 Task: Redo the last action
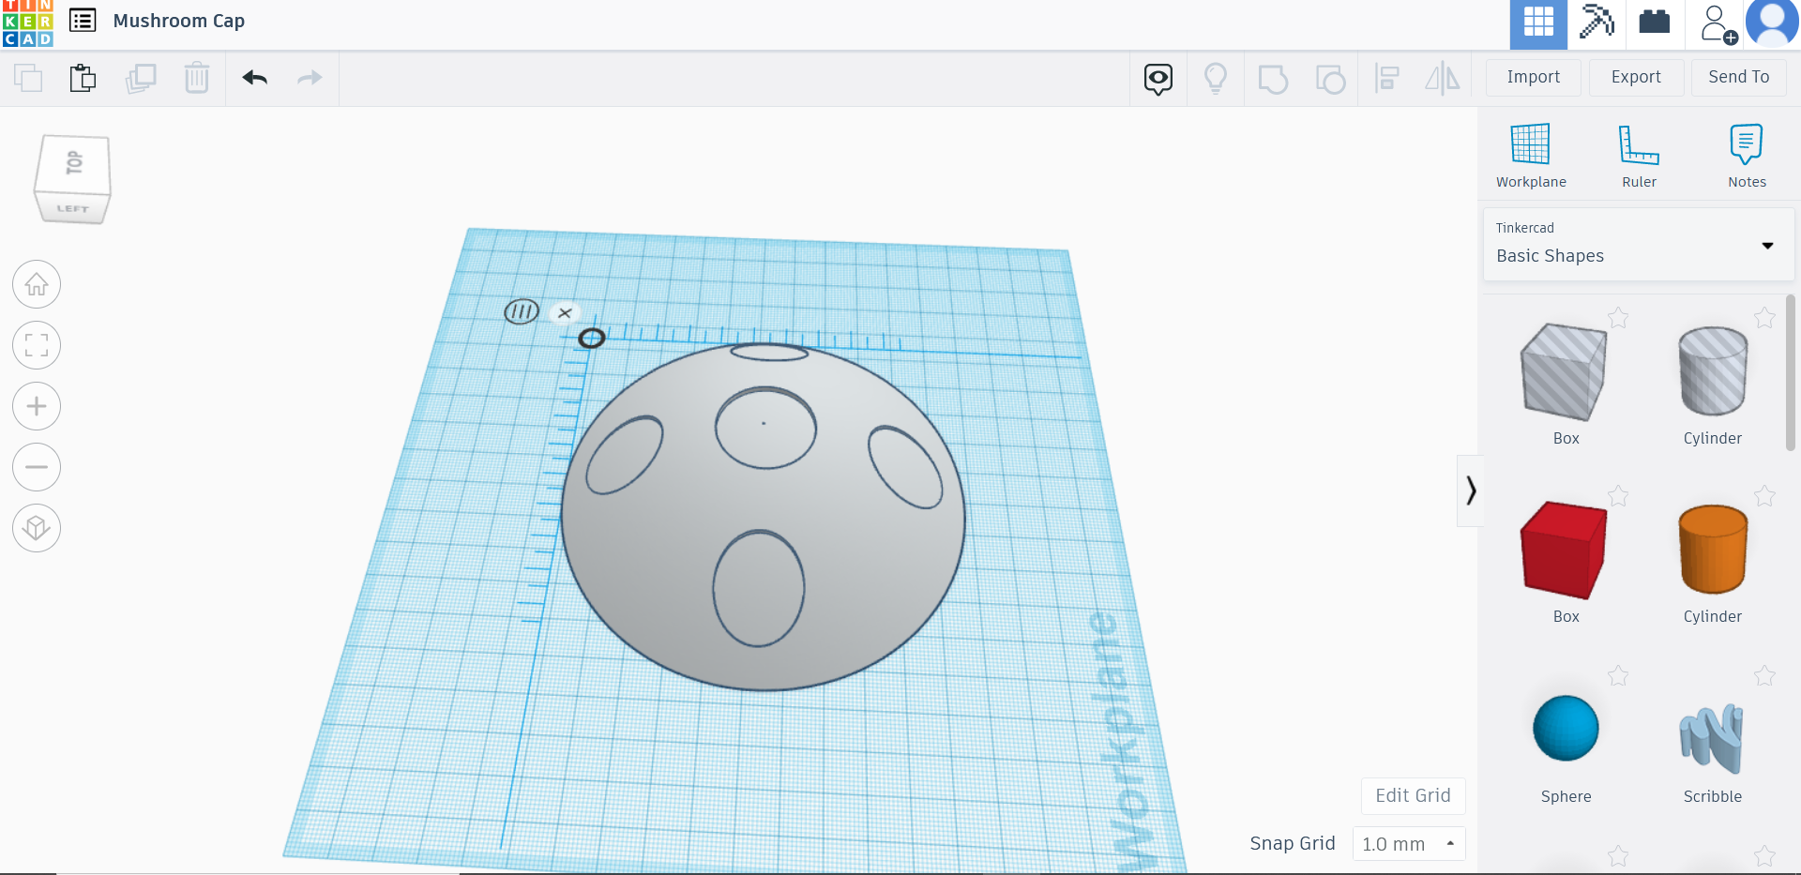click(x=310, y=78)
